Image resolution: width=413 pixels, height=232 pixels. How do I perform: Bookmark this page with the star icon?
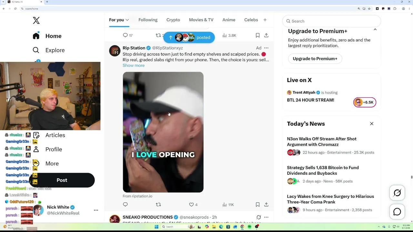[369, 9]
